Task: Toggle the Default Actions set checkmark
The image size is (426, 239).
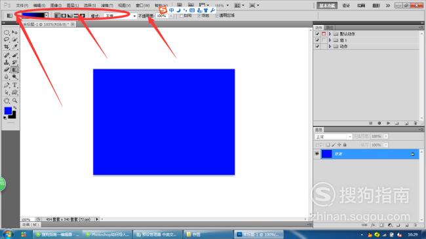Action: 317,33
